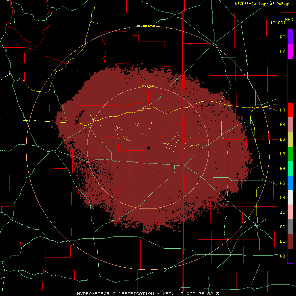296x296 pixels.
Task: Click the HA red legend swatch
Action: pyautogui.click(x=290, y=110)
